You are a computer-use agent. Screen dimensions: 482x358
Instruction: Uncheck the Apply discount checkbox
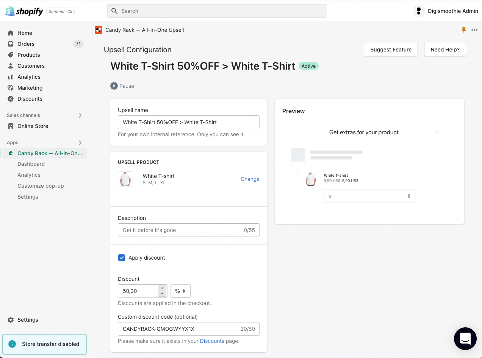click(121, 257)
